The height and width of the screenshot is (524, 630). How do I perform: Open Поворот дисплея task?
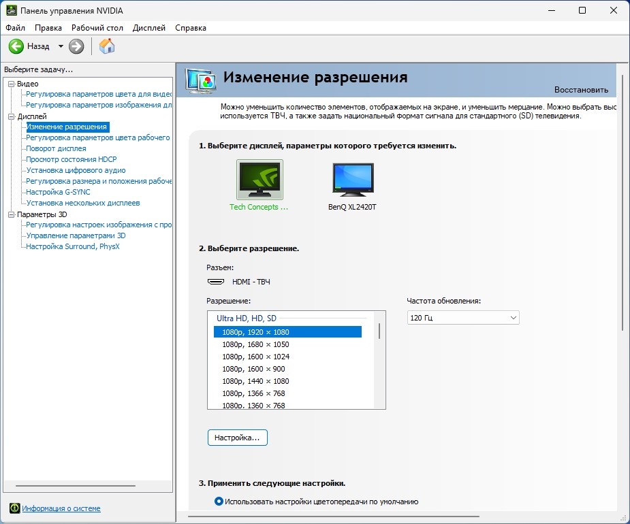coord(56,148)
